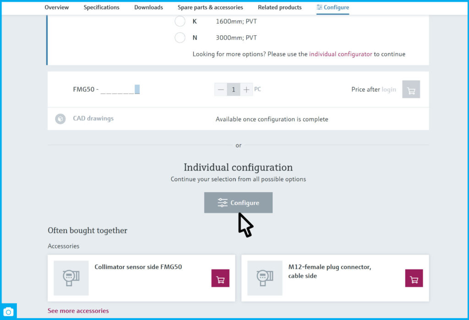The height and width of the screenshot is (320, 469).
Task: Click the quantity input field
Action: click(x=234, y=90)
